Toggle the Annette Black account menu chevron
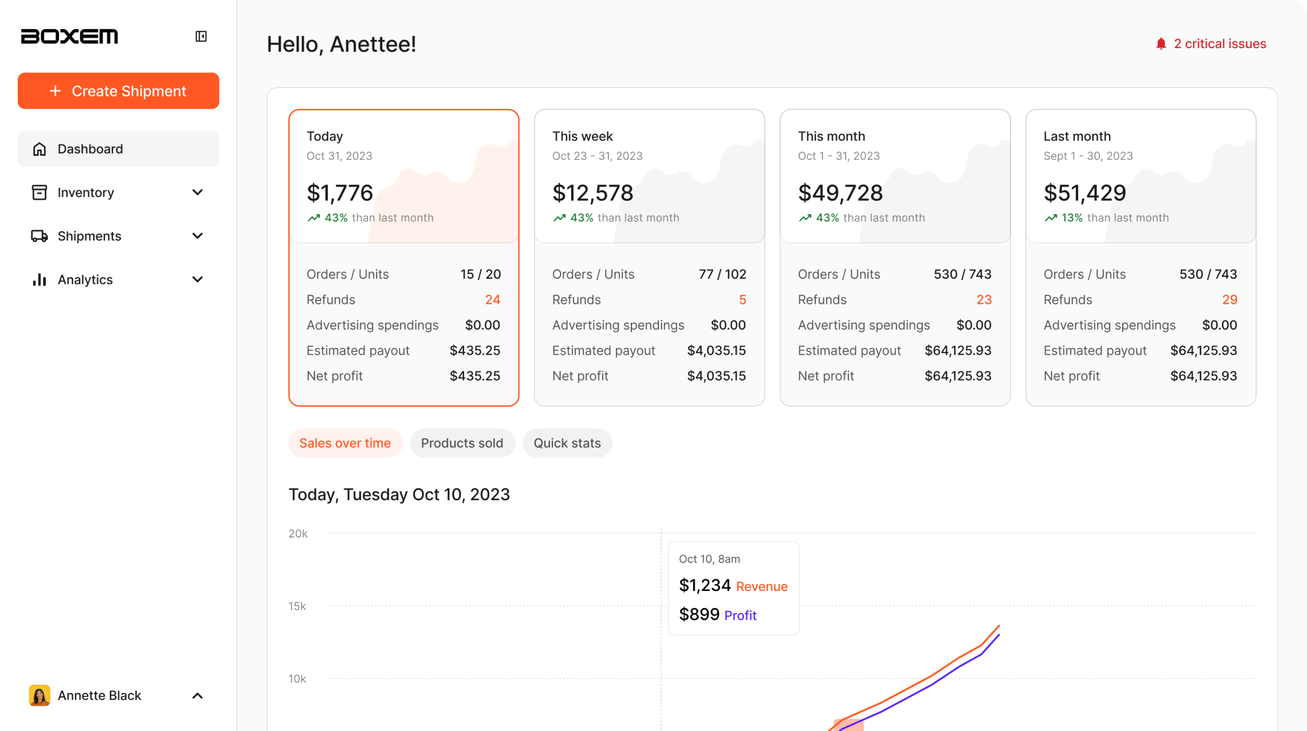The width and height of the screenshot is (1307, 731). pos(197,696)
